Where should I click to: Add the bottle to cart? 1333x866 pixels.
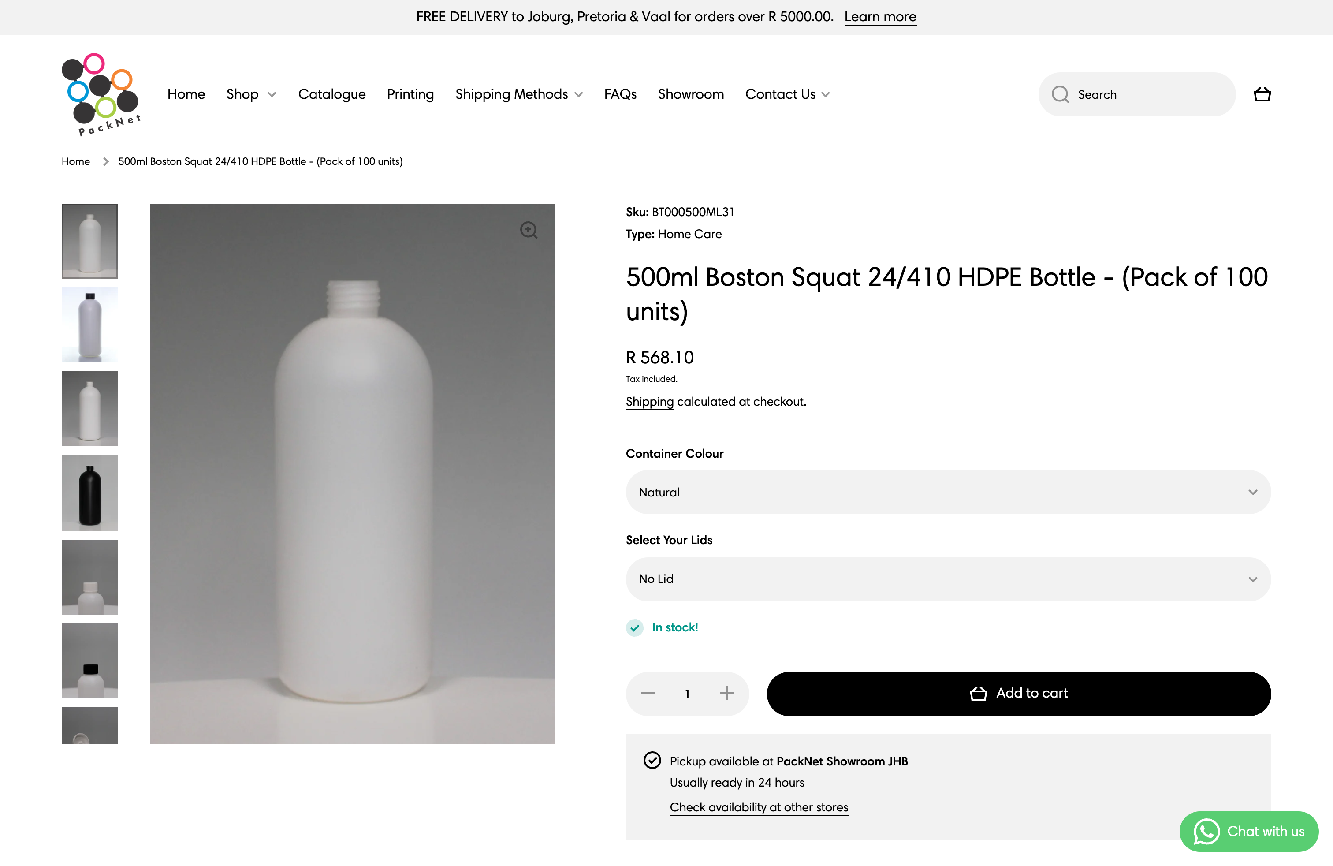click(1018, 694)
